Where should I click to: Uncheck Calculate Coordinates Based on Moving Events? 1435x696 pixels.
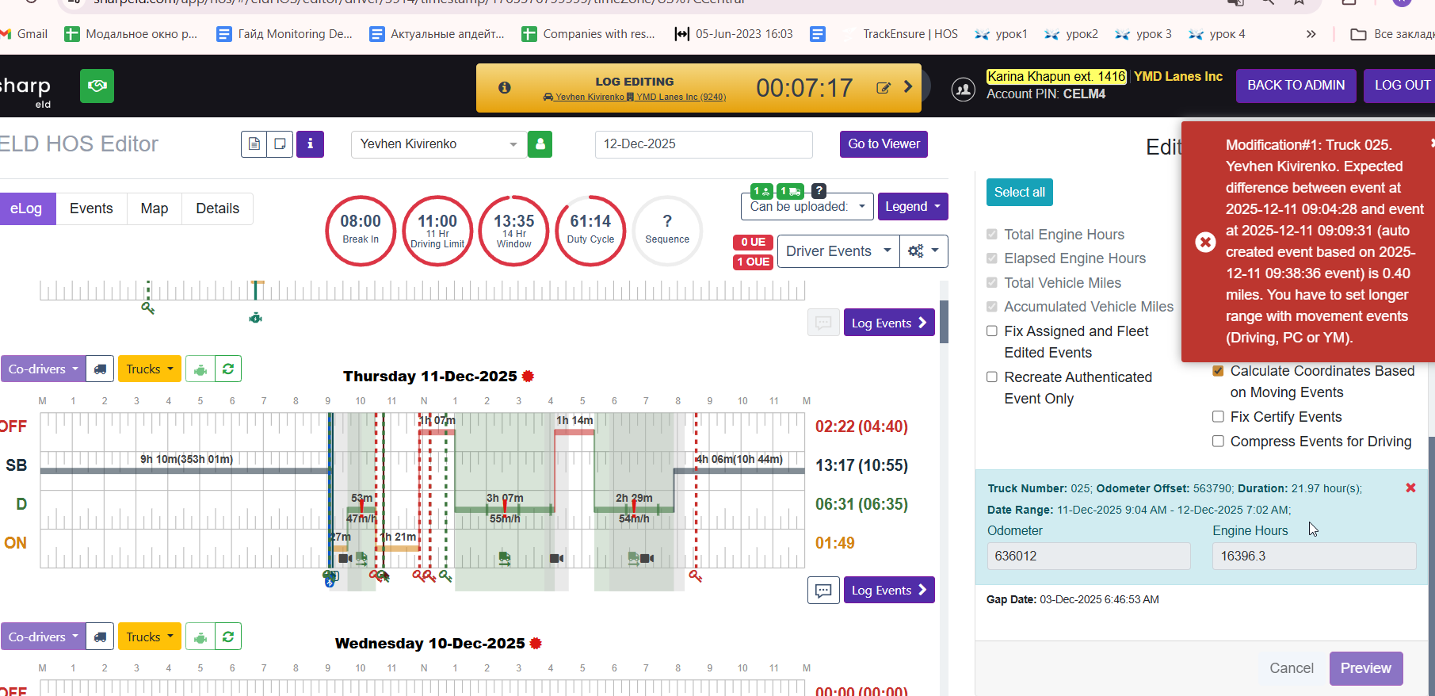[x=1218, y=370]
